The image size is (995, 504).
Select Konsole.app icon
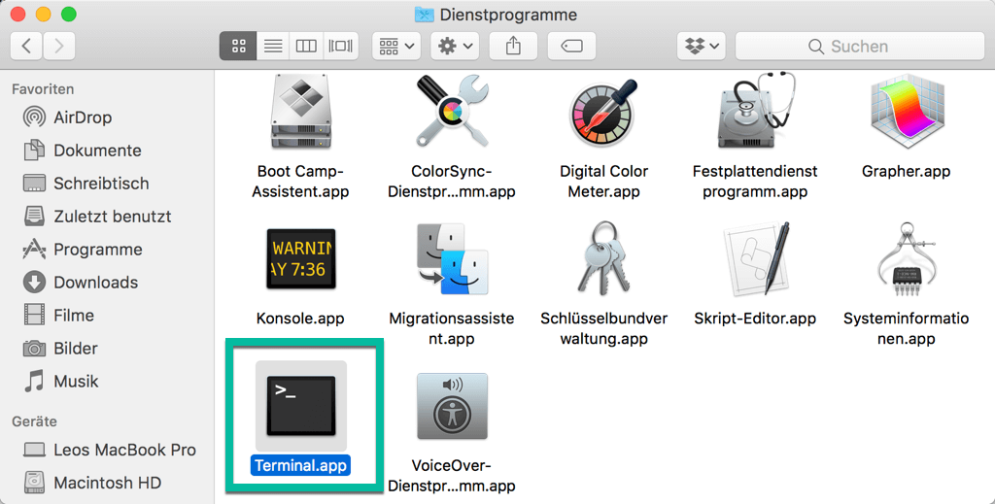click(x=301, y=259)
